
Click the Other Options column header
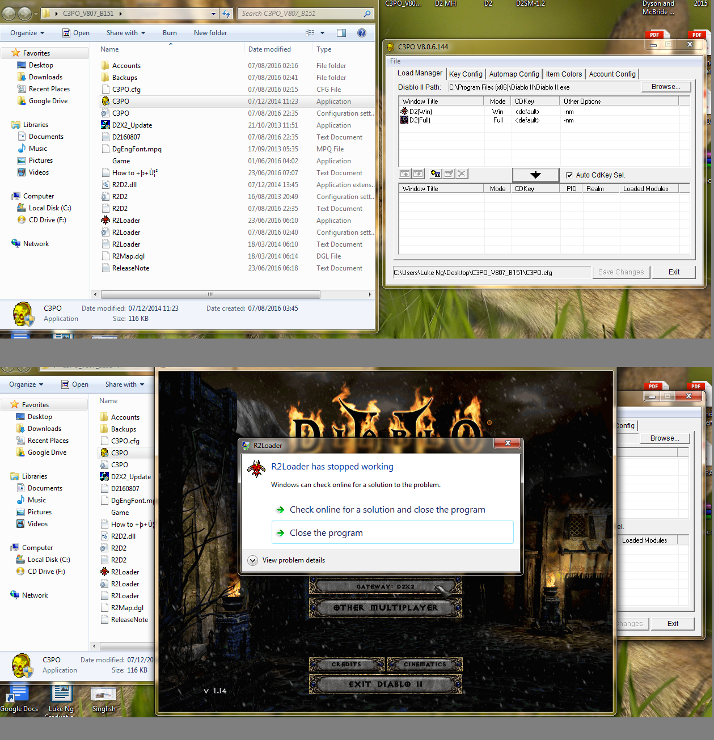click(619, 102)
